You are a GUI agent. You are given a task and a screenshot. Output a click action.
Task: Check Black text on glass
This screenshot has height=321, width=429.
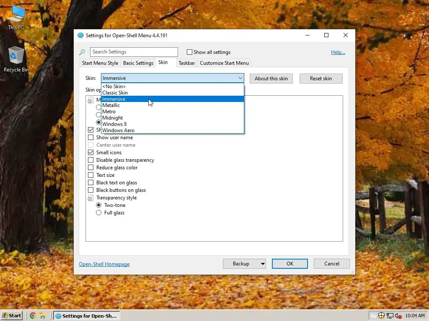click(90, 182)
